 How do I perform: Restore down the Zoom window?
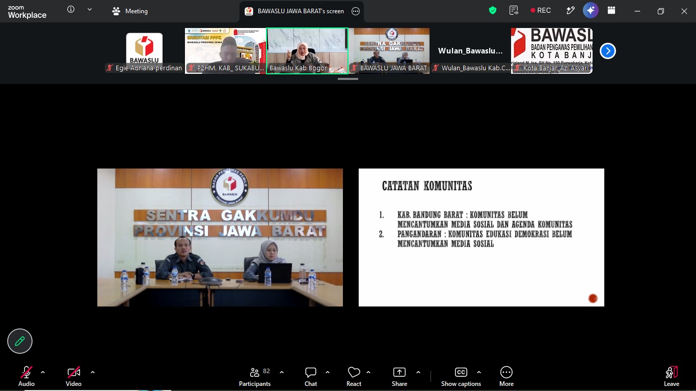[x=661, y=11]
